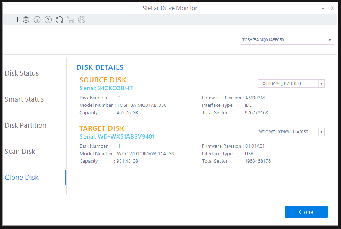Click the information (i) icon
Image resolution: width=341 pixels, height=229 pixels.
(37, 20)
